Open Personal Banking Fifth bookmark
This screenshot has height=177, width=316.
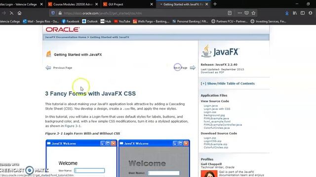190,21
